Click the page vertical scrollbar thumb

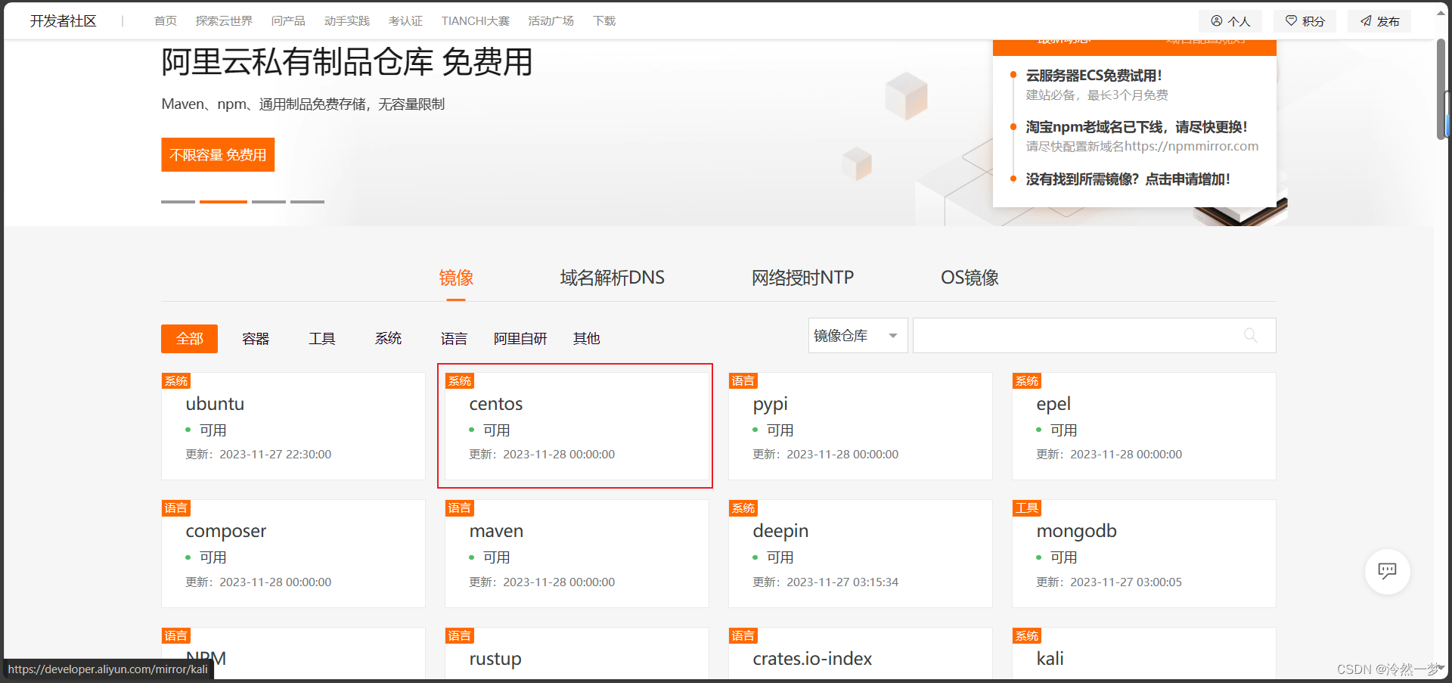click(1441, 88)
